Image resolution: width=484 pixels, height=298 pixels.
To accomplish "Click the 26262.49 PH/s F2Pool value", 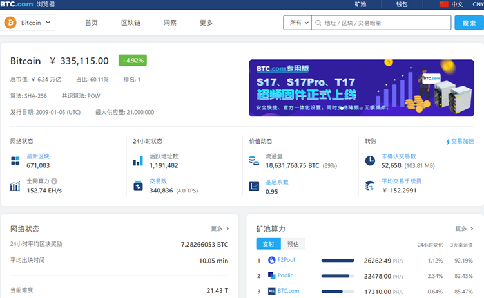I will 383,261.
